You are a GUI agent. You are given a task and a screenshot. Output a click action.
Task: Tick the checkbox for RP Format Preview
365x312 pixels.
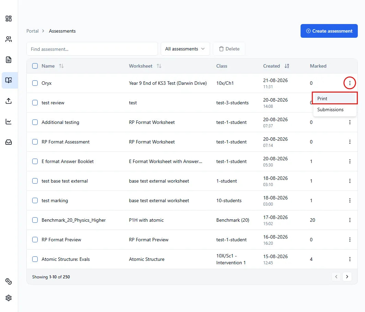[x=35, y=240]
